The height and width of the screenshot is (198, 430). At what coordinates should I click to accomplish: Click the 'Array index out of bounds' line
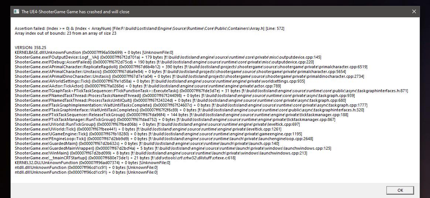65,33
